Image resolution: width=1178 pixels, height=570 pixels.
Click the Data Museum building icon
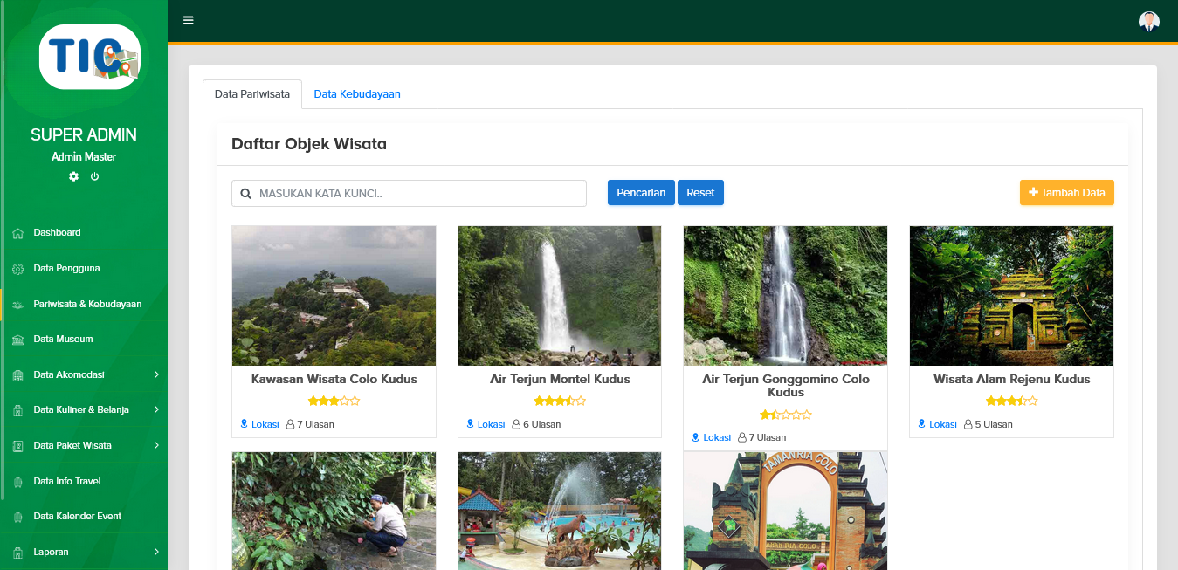(x=17, y=340)
